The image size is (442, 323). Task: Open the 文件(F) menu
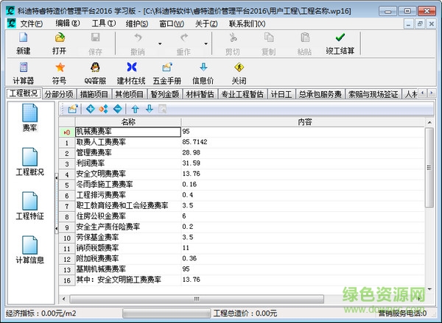tap(31, 24)
